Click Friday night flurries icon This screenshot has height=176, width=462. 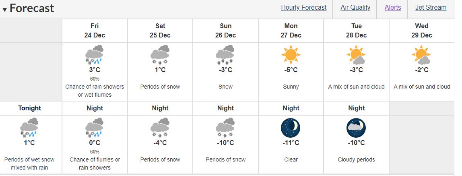pyautogui.click(x=95, y=128)
